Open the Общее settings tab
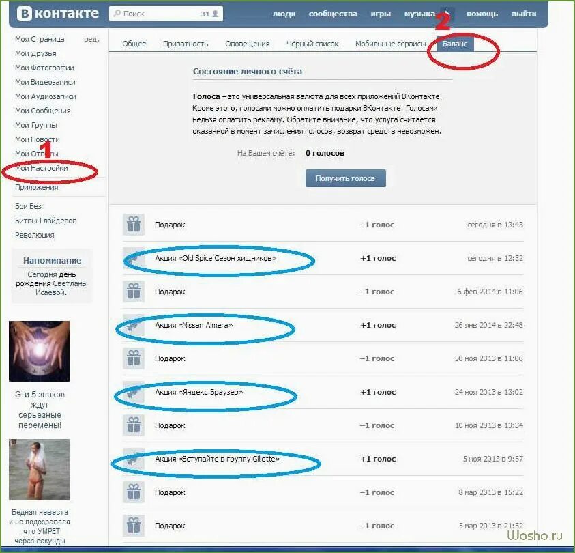This screenshot has height=553, width=575. pyautogui.click(x=134, y=44)
